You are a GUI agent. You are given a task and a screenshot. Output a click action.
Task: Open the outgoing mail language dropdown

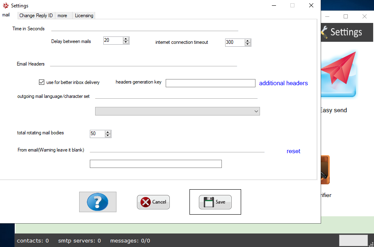(x=256, y=111)
